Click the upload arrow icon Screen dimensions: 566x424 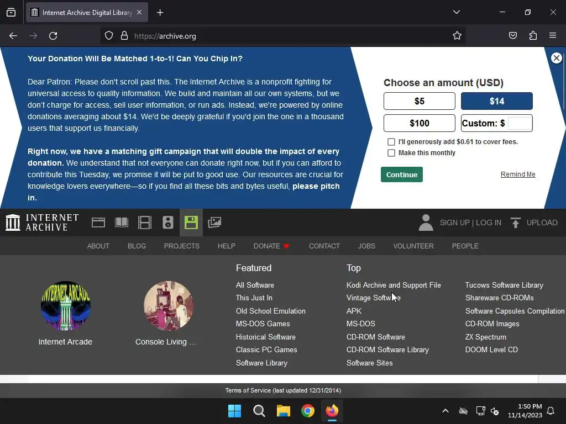click(516, 222)
